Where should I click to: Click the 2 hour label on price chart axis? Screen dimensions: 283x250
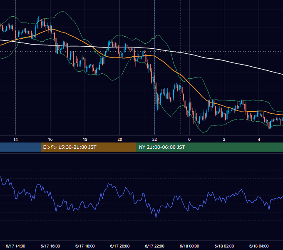click(224, 139)
